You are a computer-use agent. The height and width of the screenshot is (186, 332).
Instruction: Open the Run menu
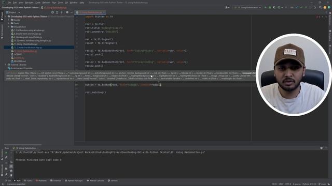[54, 3]
